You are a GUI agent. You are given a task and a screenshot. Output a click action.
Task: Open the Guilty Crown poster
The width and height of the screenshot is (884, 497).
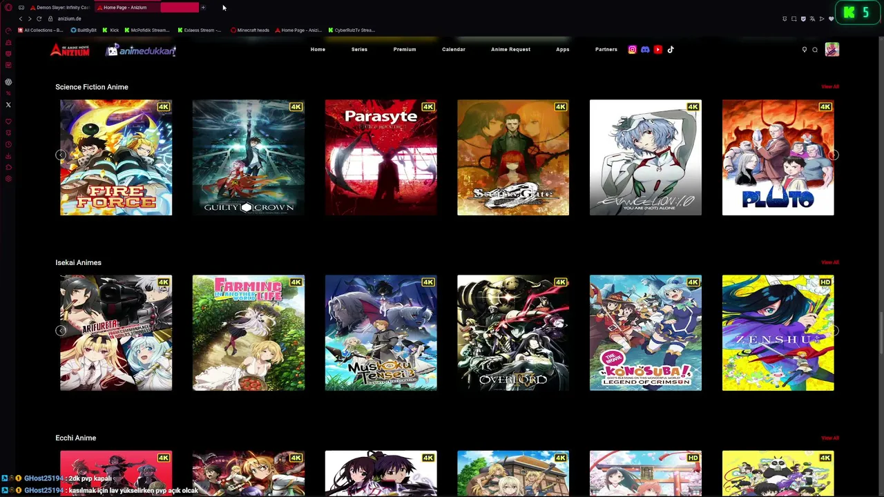pos(249,157)
